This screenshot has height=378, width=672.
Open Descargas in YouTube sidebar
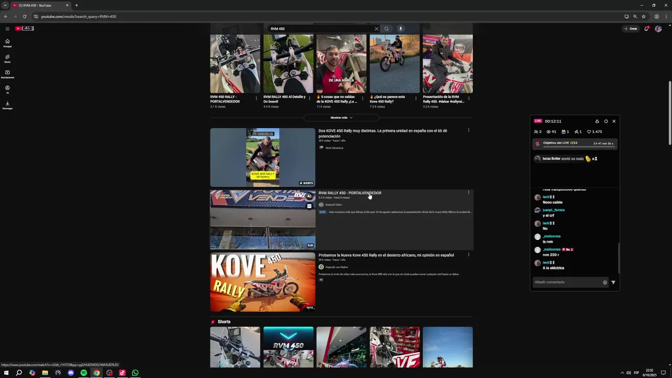pos(7,105)
